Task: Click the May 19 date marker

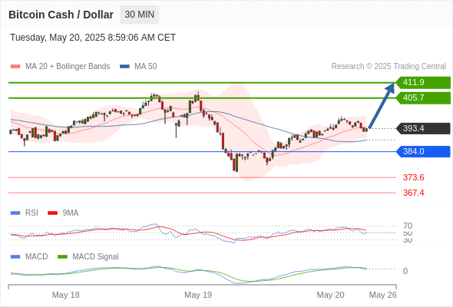Action: pyautogui.click(x=198, y=295)
